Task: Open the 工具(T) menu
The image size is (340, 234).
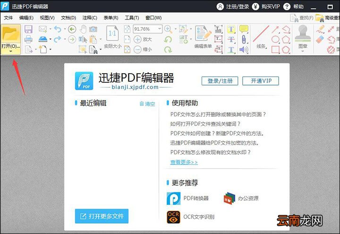Action: pos(132,18)
